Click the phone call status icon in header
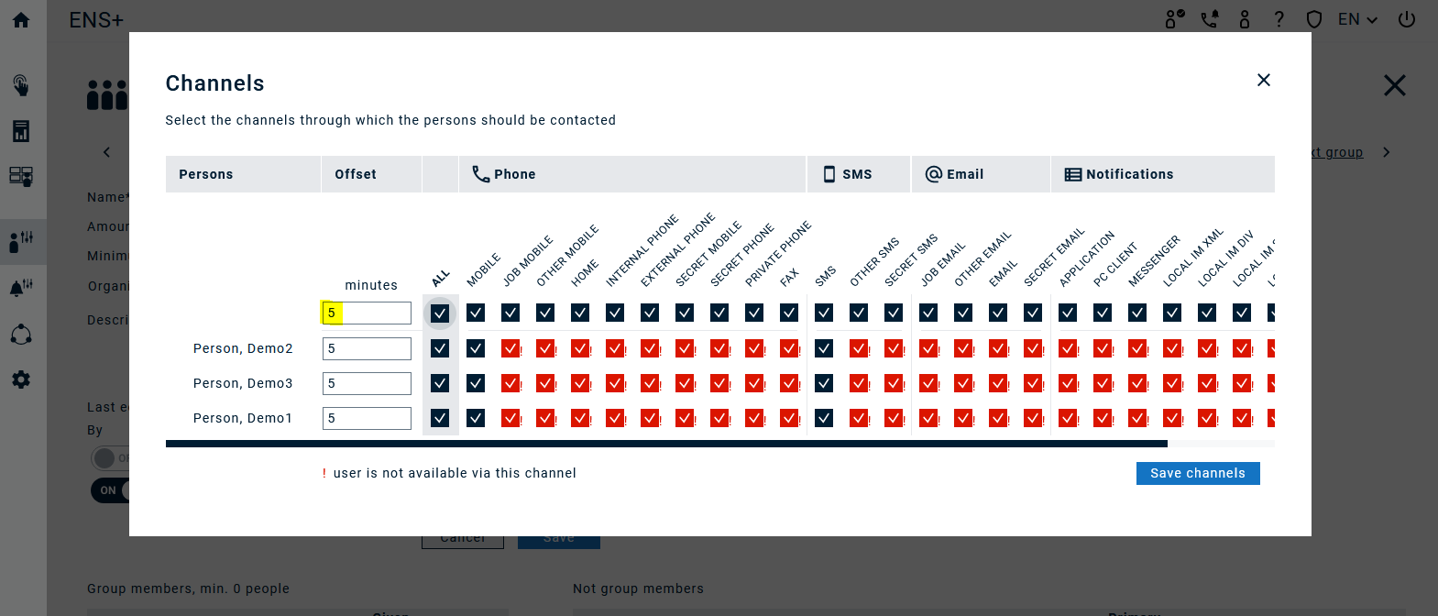The width and height of the screenshot is (1438, 616). click(1210, 19)
